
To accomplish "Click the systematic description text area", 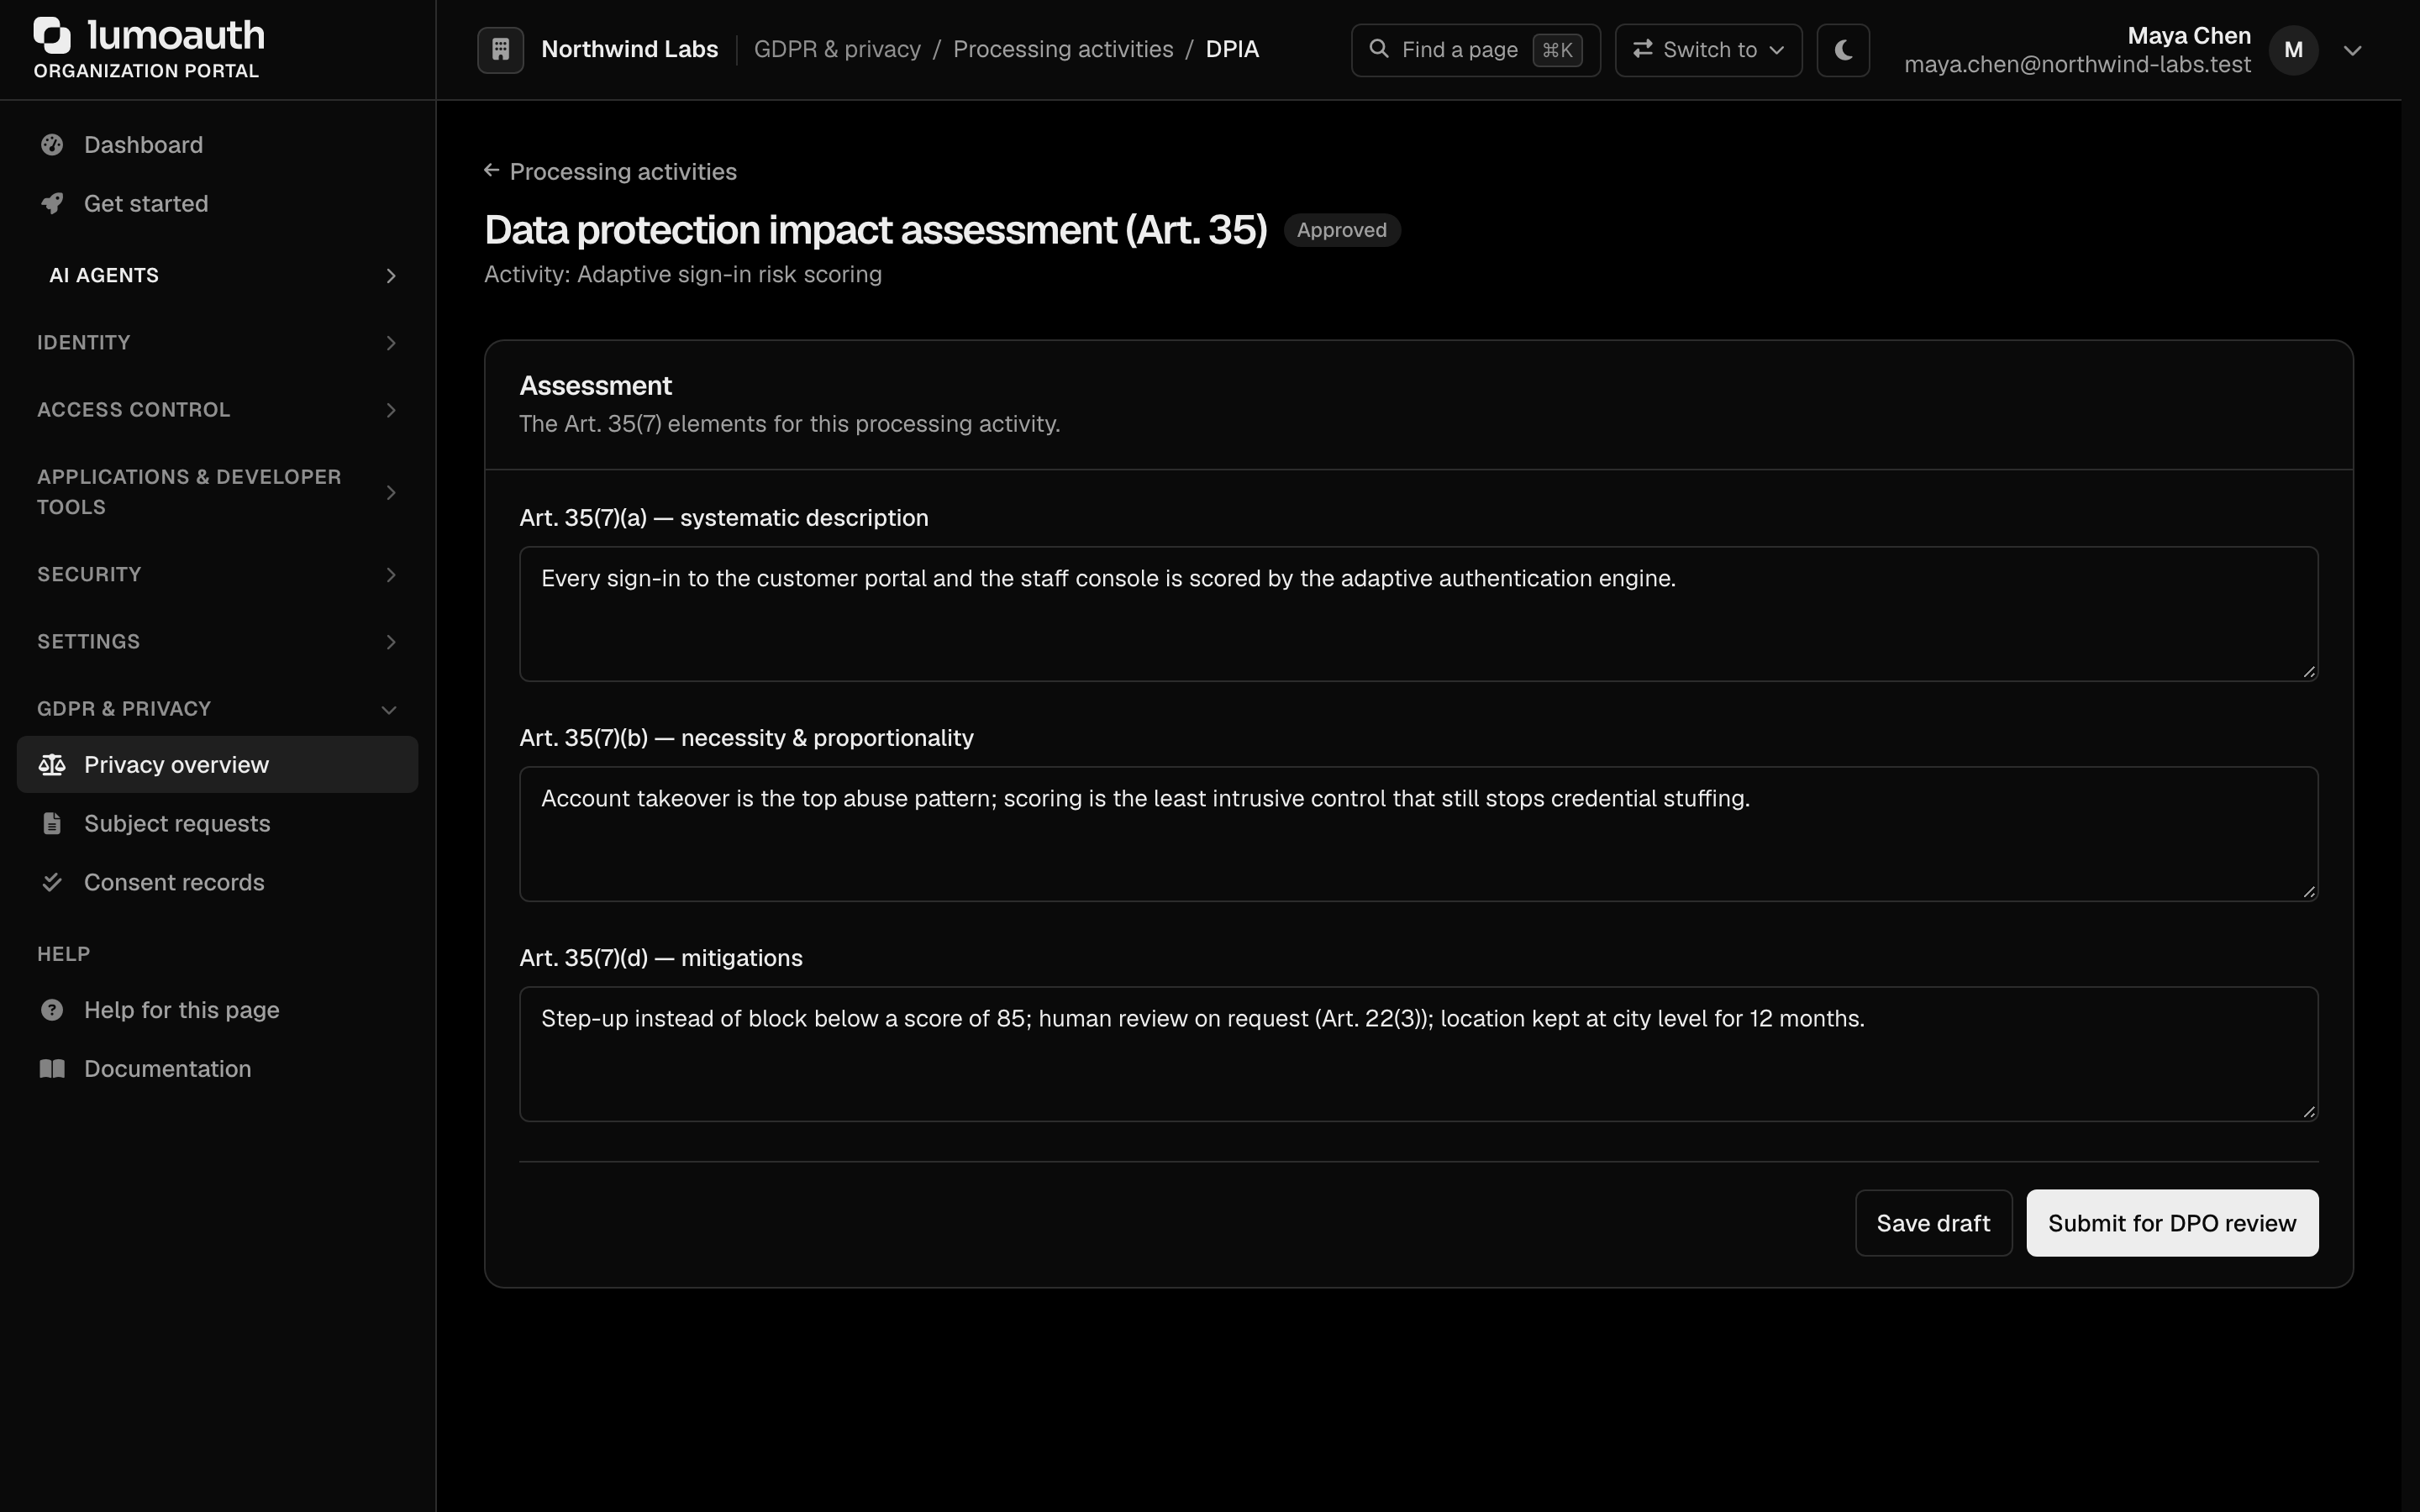I will coord(1418,614).
